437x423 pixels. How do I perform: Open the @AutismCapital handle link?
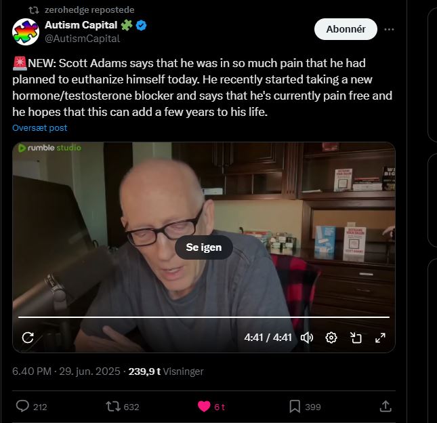point(82,39)
